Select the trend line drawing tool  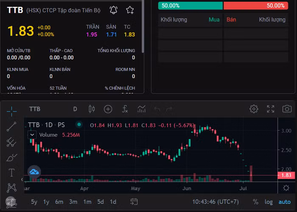[x=11, y=126]
